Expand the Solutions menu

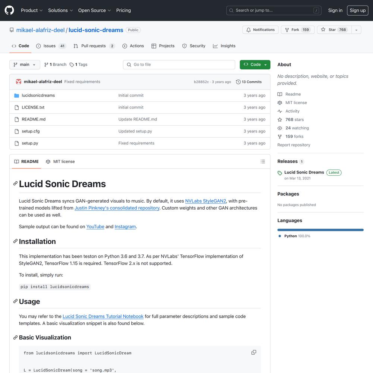point(60,10)
